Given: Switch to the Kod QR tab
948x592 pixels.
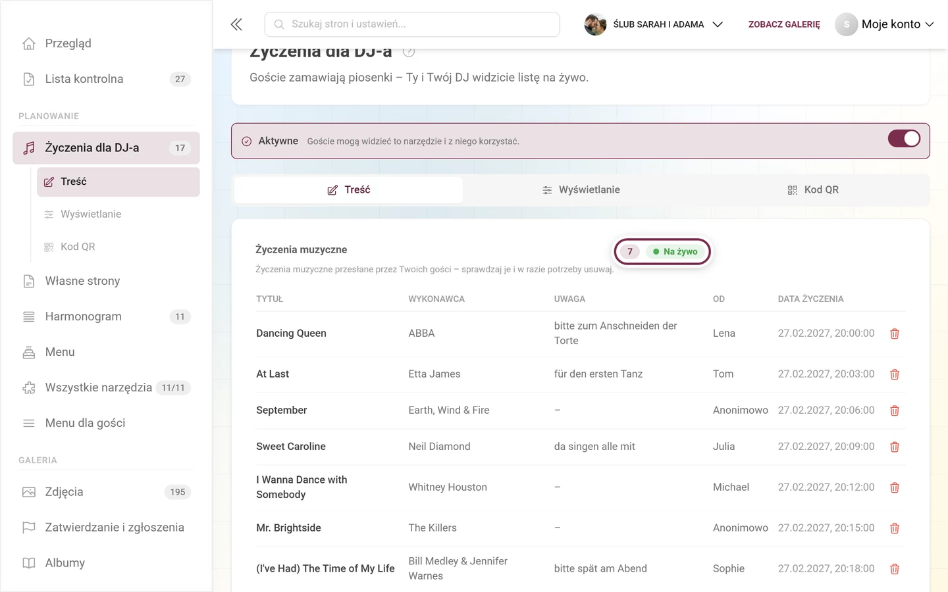Looking at the screenshot, I should tap(813, 189).
